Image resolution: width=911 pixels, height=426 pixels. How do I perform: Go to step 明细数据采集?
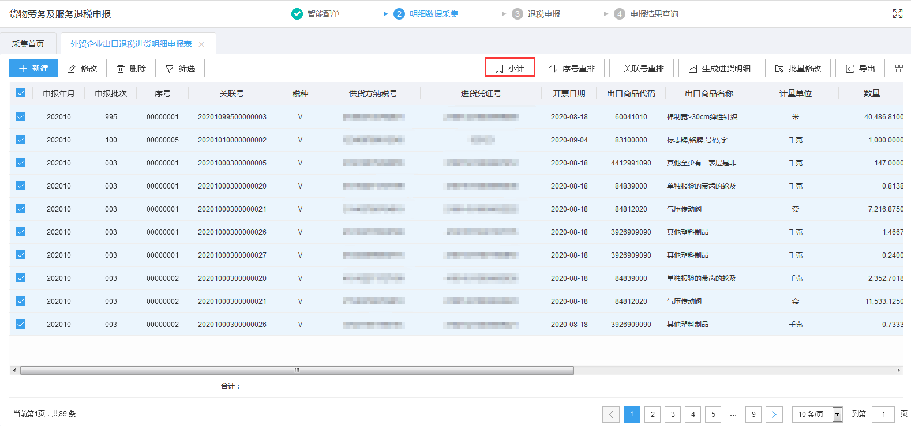426,14
